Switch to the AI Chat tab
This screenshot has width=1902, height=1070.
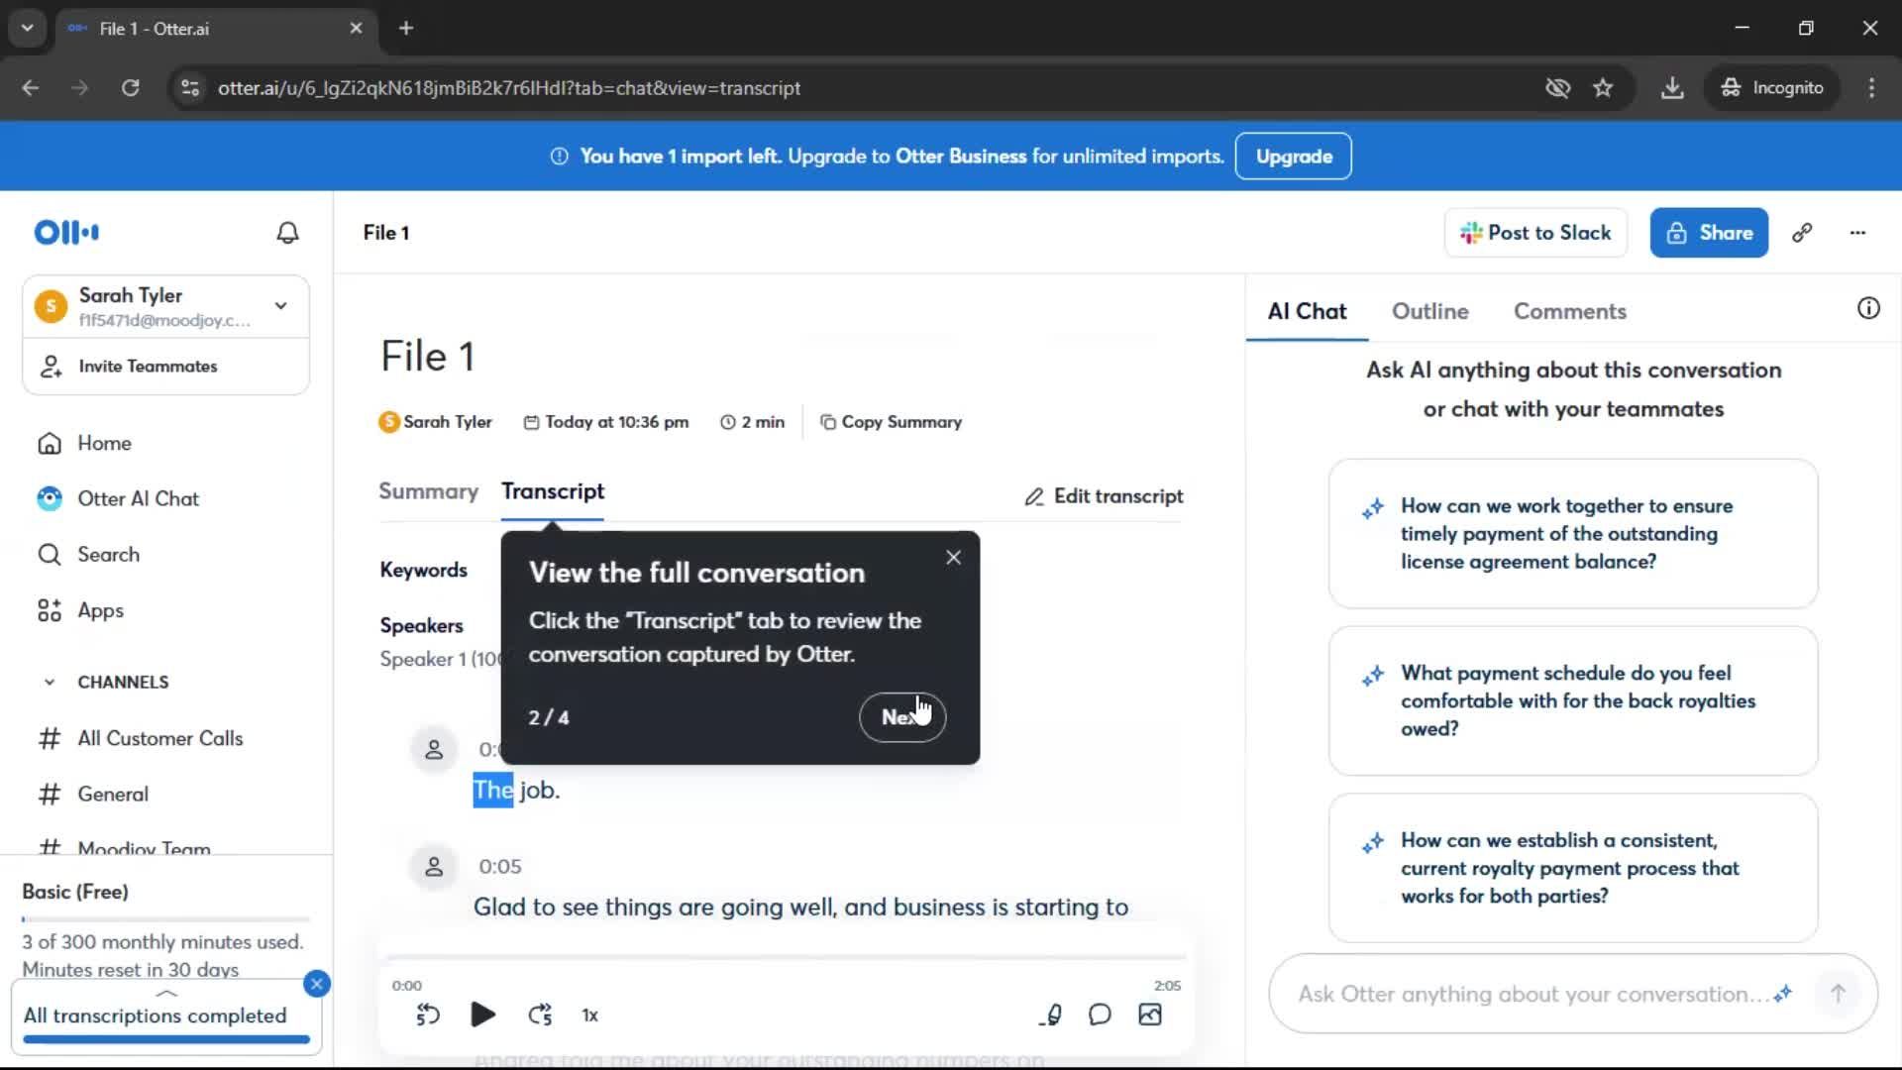click(x=1307, y=311)
